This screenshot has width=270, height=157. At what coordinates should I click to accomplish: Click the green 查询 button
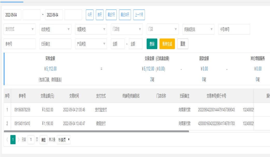point(152,44)
